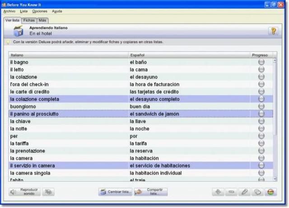Image resolution: width=289 pixels, height=208 pixels.
Task: Click the list scrollbar down arrow
Action: click(x=275, y=179)
